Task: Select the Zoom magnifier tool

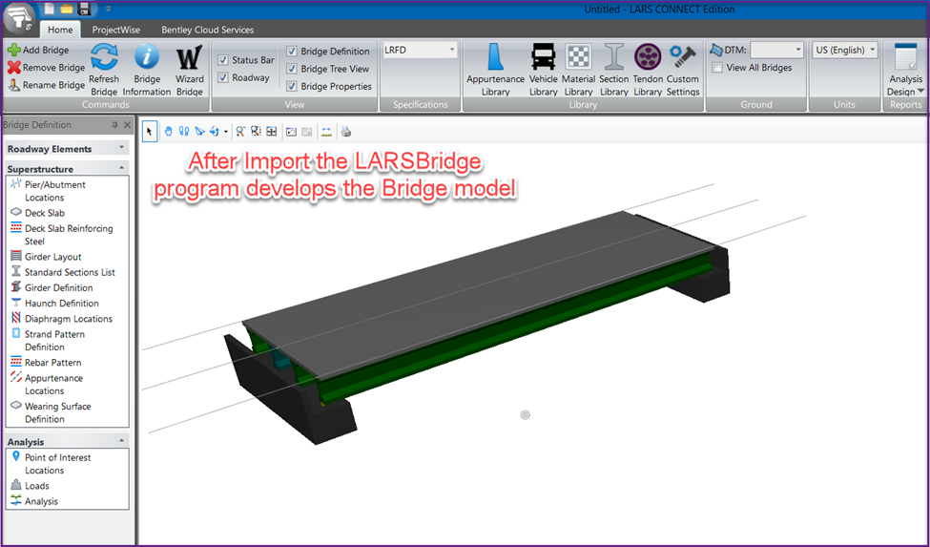Action: [x=240, y=132]
